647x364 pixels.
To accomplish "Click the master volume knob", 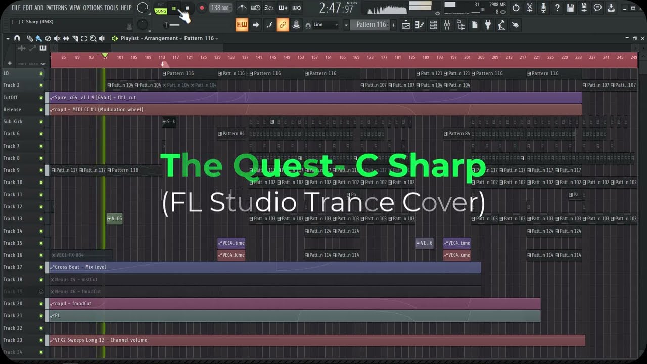I will coord(143,8).
